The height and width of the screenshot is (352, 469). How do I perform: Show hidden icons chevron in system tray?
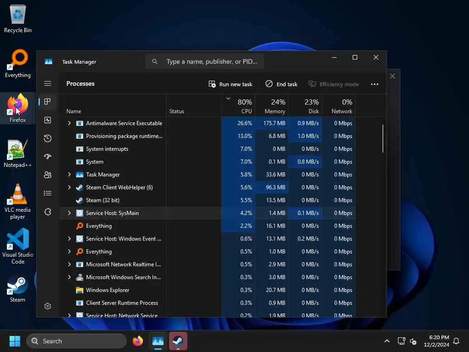pos(387,341)
